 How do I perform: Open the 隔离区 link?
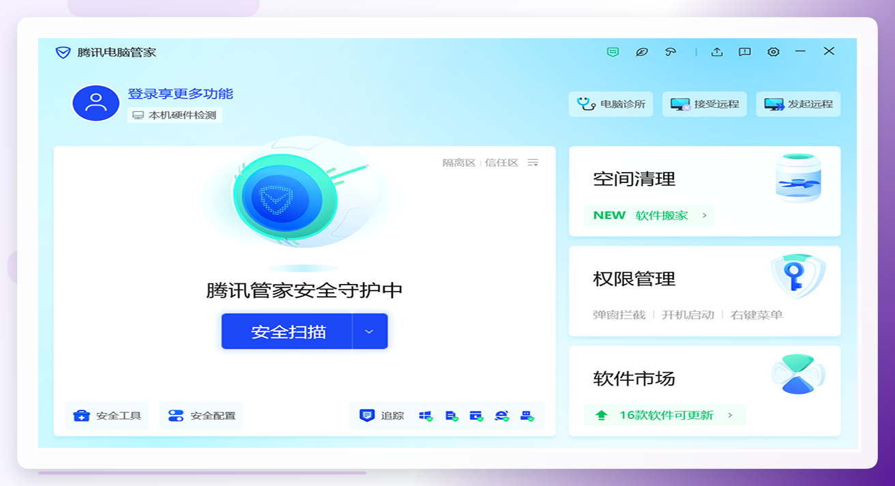pyautogui.click(x=459, y=162)
